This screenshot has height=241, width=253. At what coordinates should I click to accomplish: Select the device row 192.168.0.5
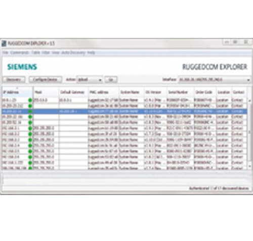click(x=124, y=151)
